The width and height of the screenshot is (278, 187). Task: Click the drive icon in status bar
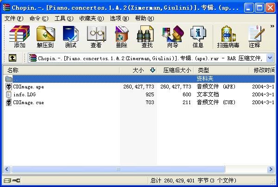[x=7, y=181]
